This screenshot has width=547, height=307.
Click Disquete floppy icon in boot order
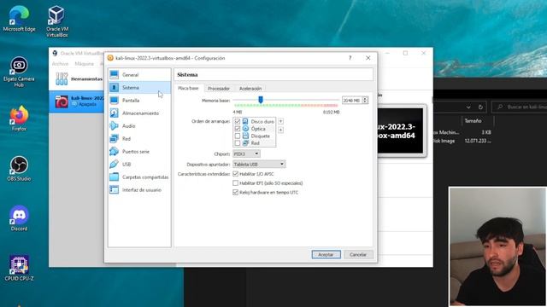(245, 136)
